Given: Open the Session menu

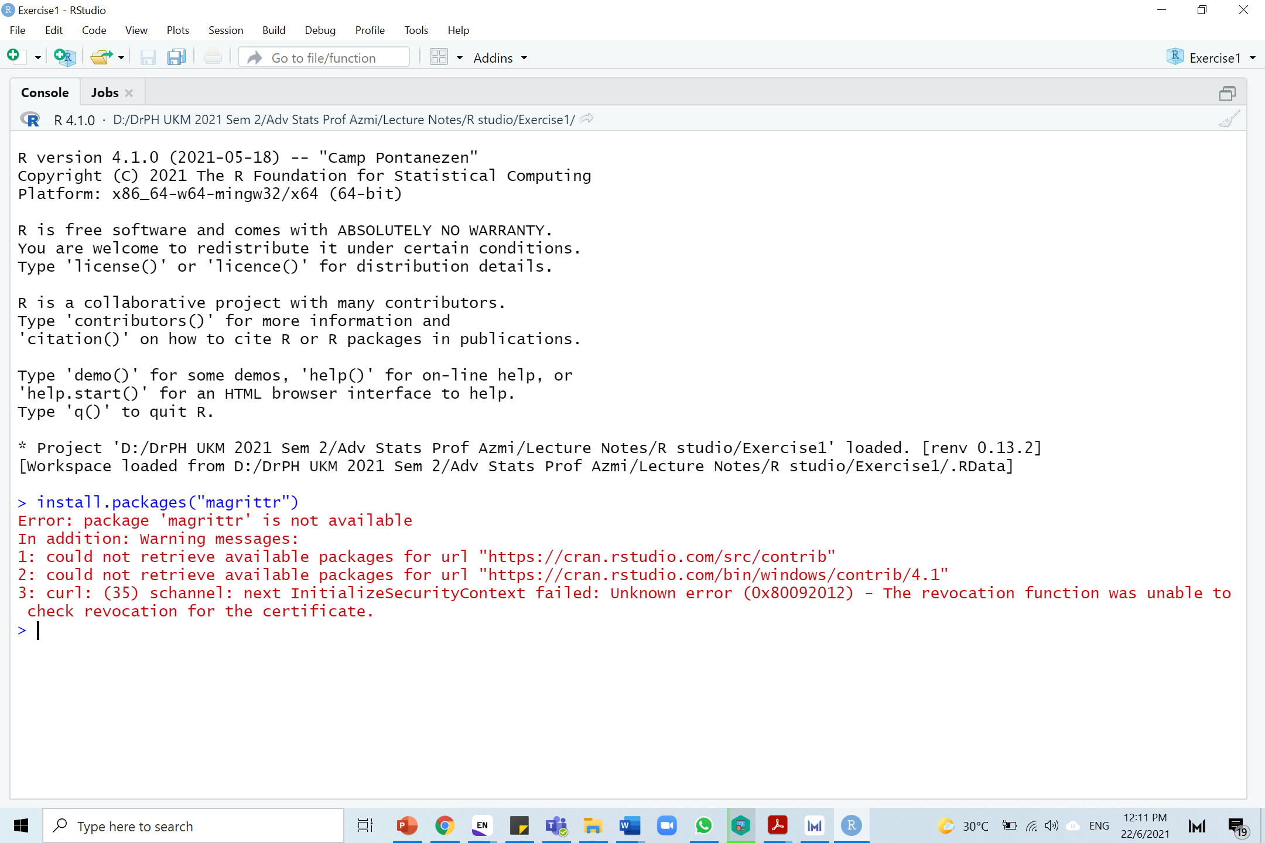Looking at the screenshot, I should pos(225,30).
